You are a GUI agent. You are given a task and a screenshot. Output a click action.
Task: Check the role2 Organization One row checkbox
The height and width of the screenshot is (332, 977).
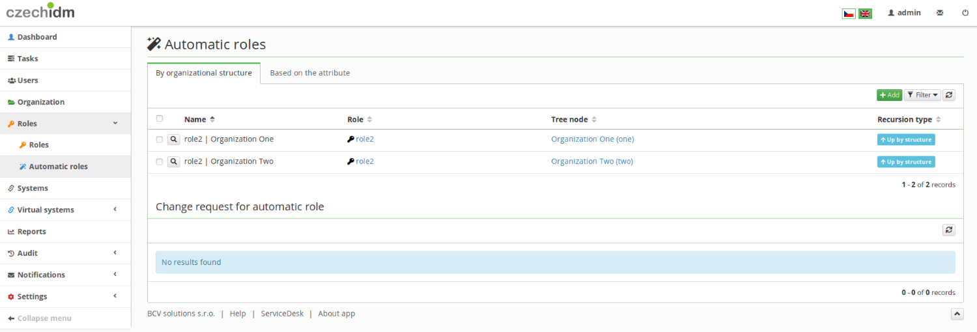[x=160, y=139]
